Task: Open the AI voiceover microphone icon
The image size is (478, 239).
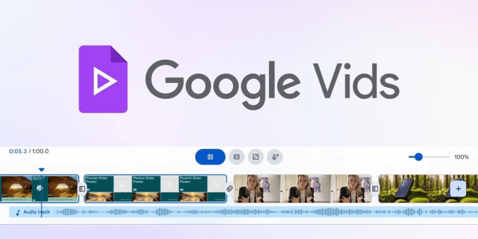Action: tap(275, 157)
